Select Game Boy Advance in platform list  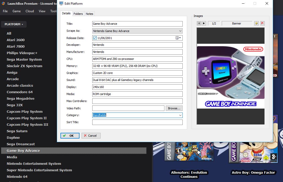pyautogui.click(x=74, y=150)
